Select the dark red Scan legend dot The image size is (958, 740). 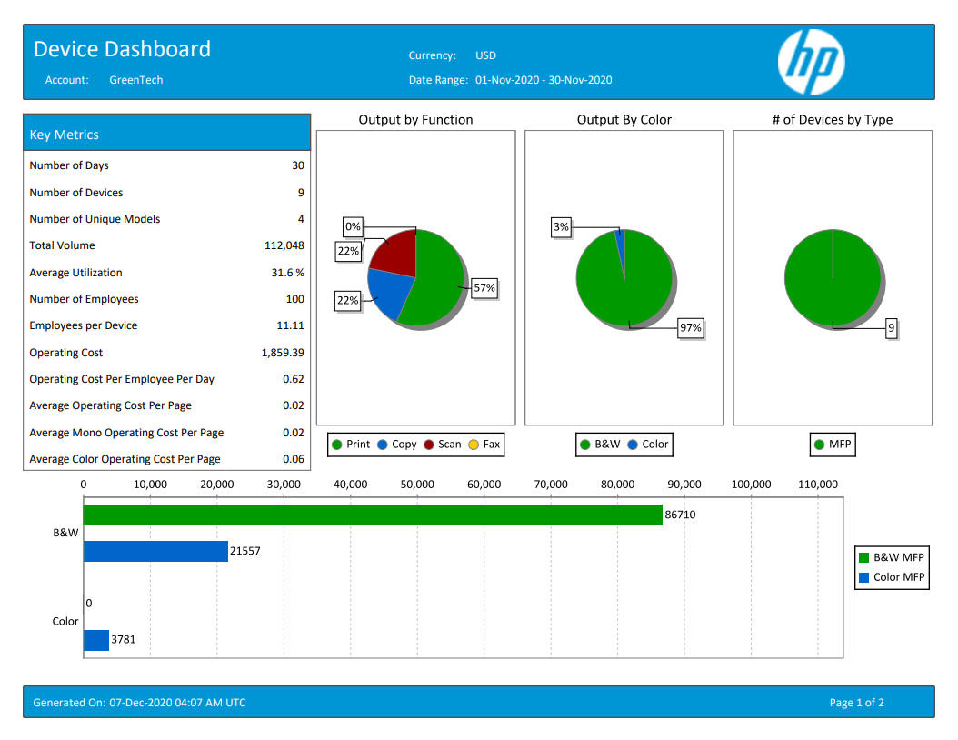428,445
